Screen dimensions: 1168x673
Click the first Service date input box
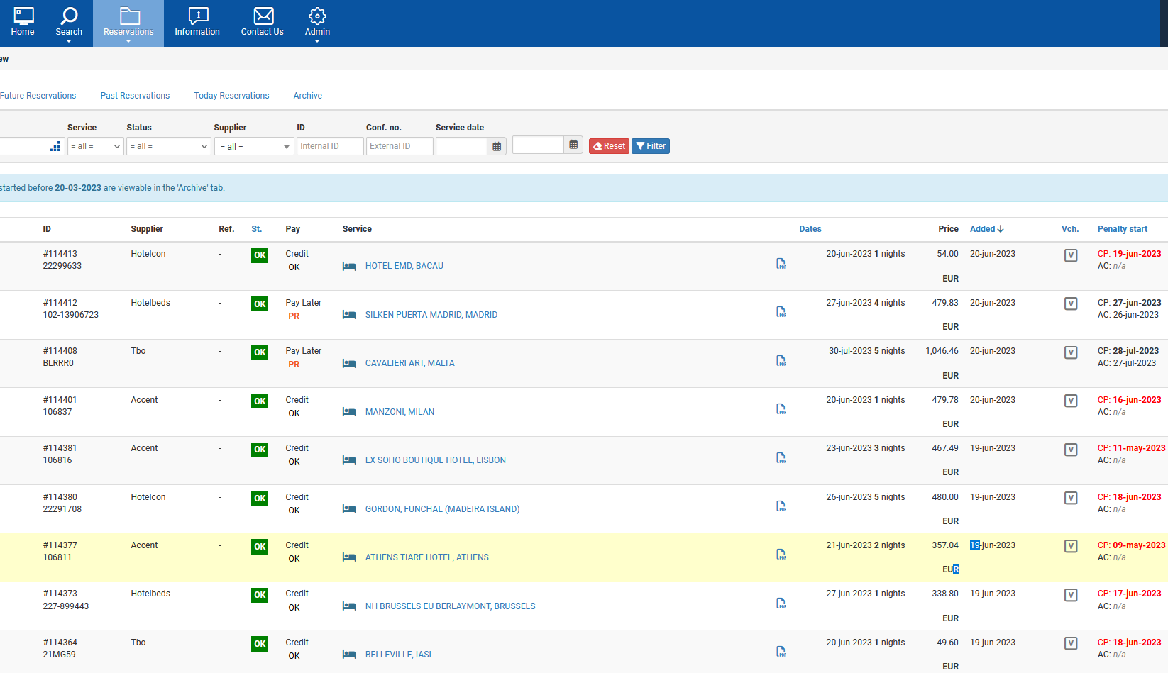click(x=462, y=146)
